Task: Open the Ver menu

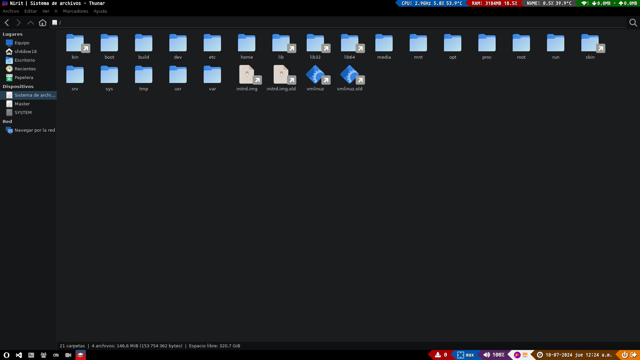Action: coord(46,11)
